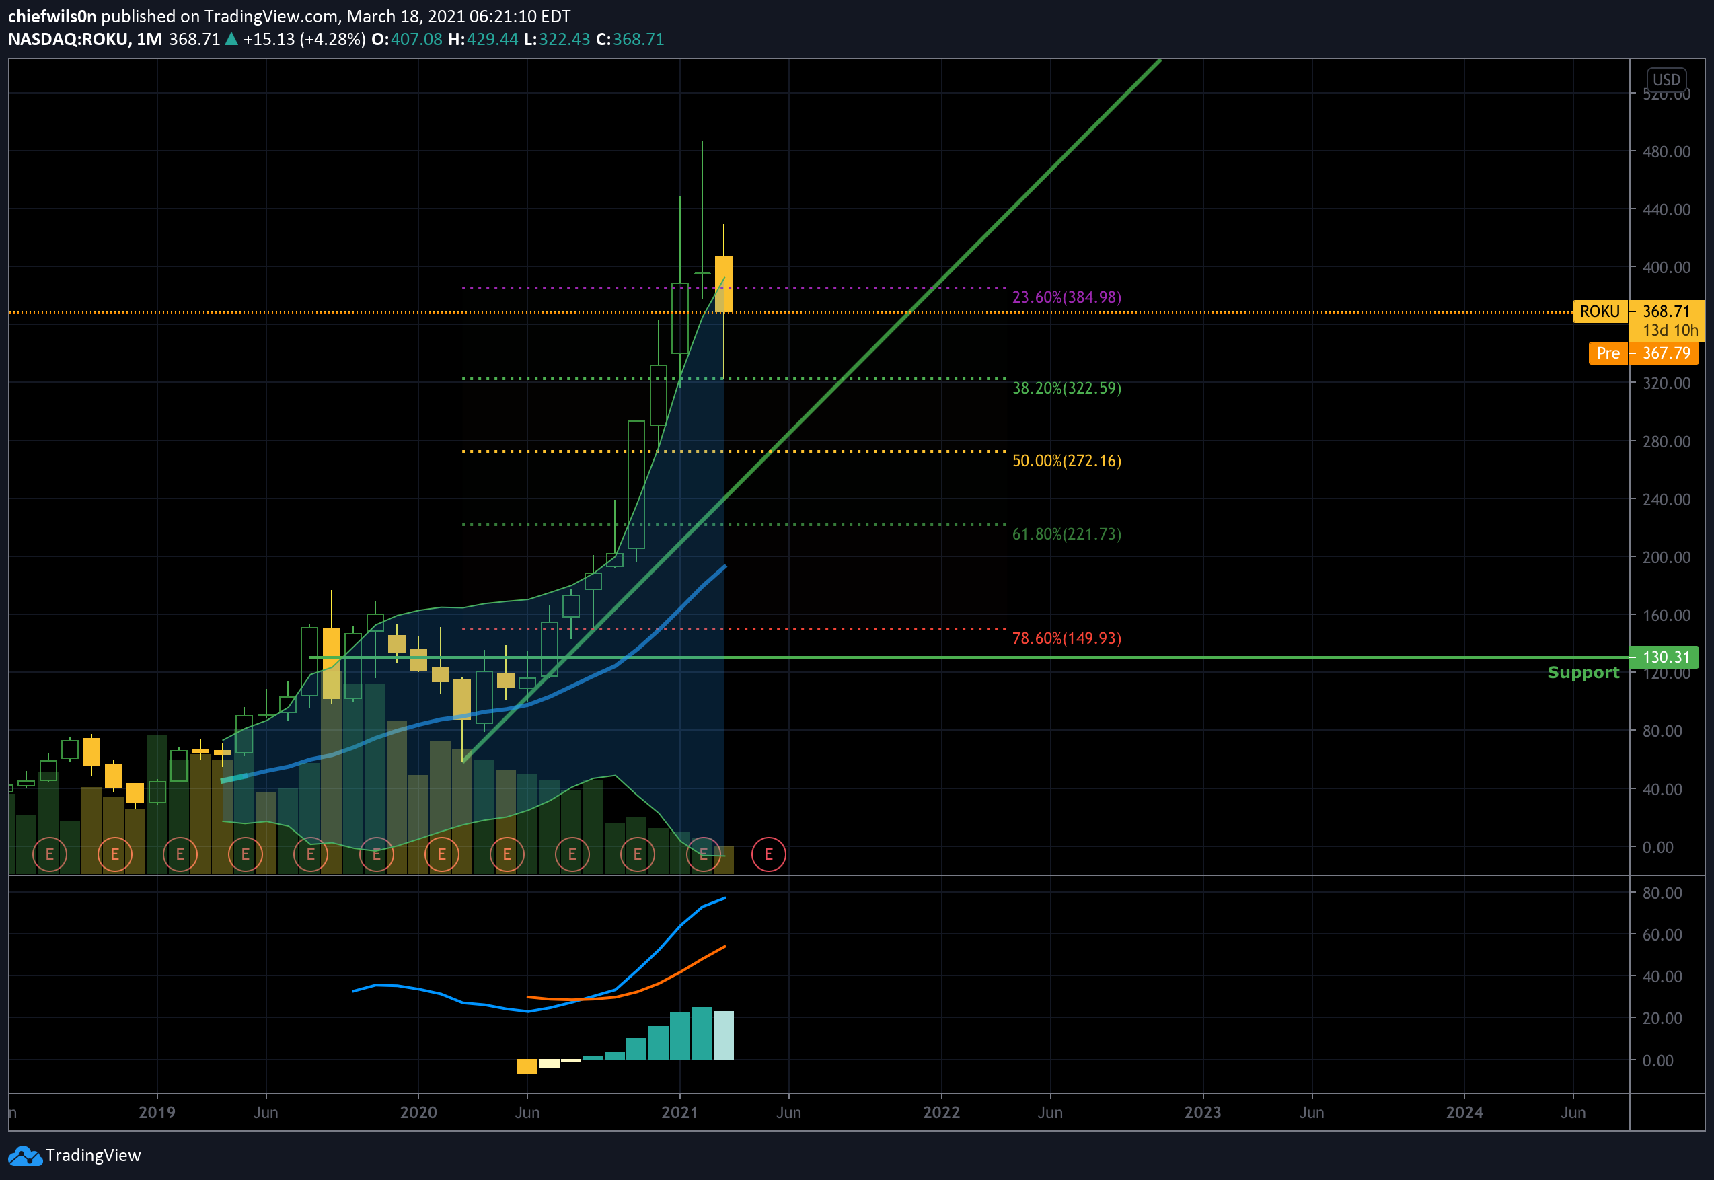Click the 2021 label on time axis
The image size is (1714, 1180).
pyautogui.click(x=680, y=1113)
